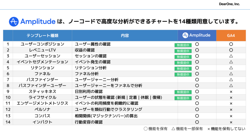Screen dimensions: 250x131
Task: Select the ファネル template cell
Action: [x=42, y=74]
